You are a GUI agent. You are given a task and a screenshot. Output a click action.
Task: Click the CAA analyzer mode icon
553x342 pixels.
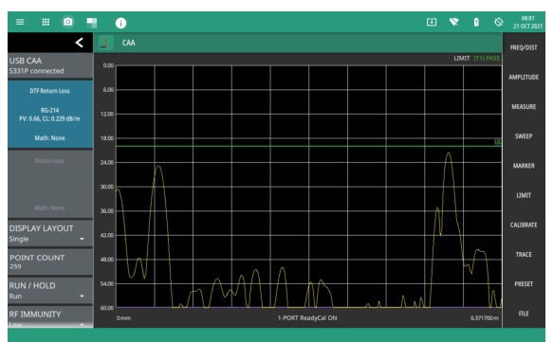pyautogui.click(x=105, y=43)
